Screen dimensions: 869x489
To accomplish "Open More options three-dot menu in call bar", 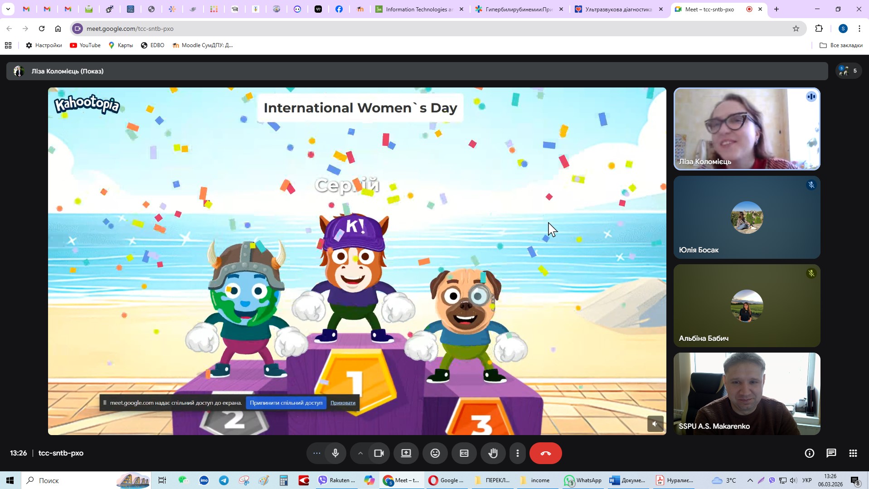I will point(517,453).
